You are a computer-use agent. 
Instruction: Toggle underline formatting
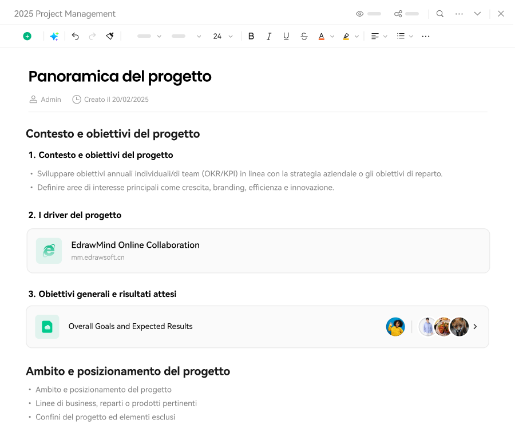[286, 36]
